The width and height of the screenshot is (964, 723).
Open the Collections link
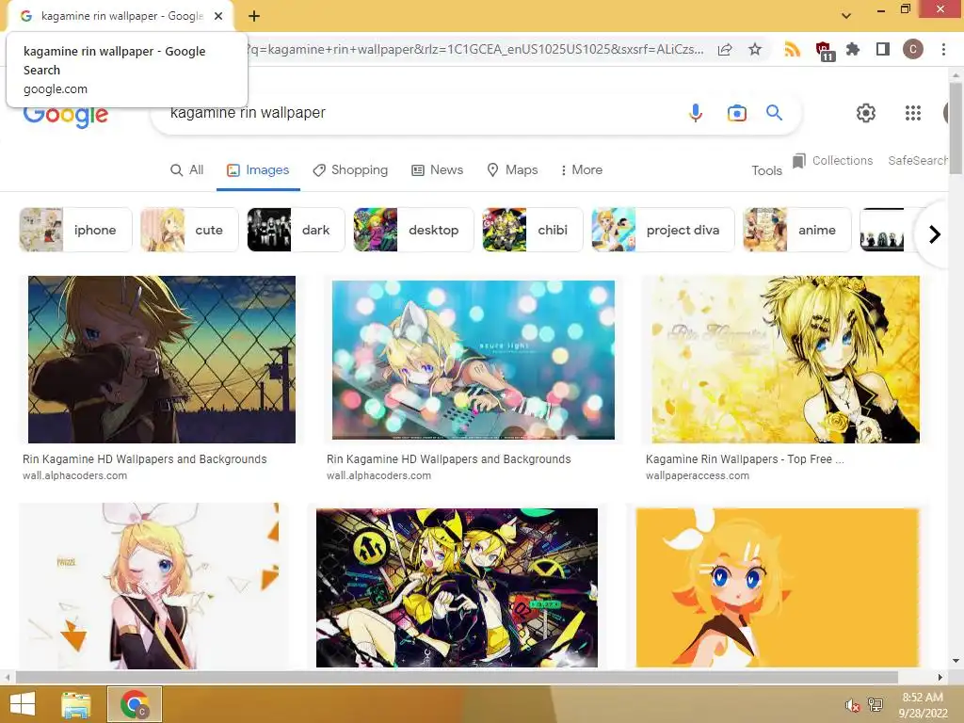coord(843,160)
